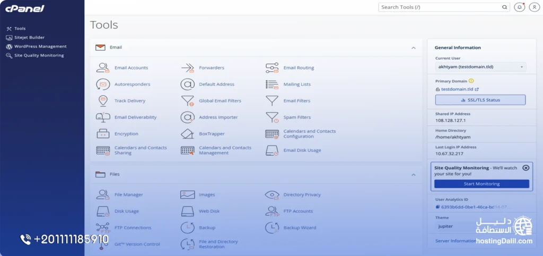Open the File Manager icon

[x=103, y=195]
